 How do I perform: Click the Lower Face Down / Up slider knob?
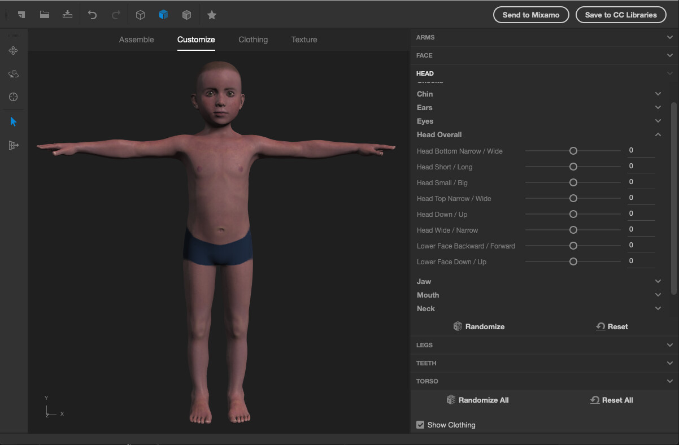click(573, 261)
